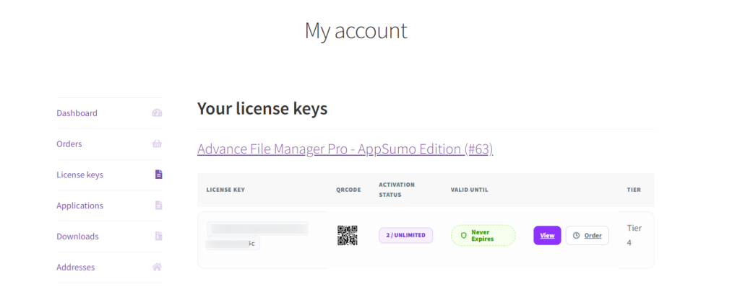Click the purple View button
The image size is (740, 287).
point(548,236)
